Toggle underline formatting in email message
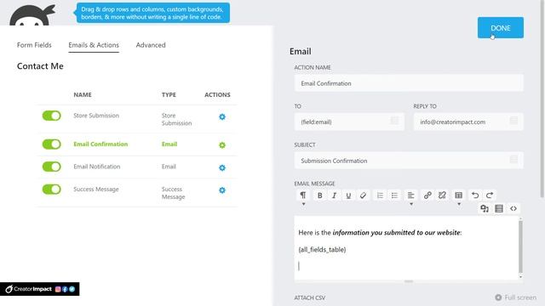545x306 pixels. (348, 195)
